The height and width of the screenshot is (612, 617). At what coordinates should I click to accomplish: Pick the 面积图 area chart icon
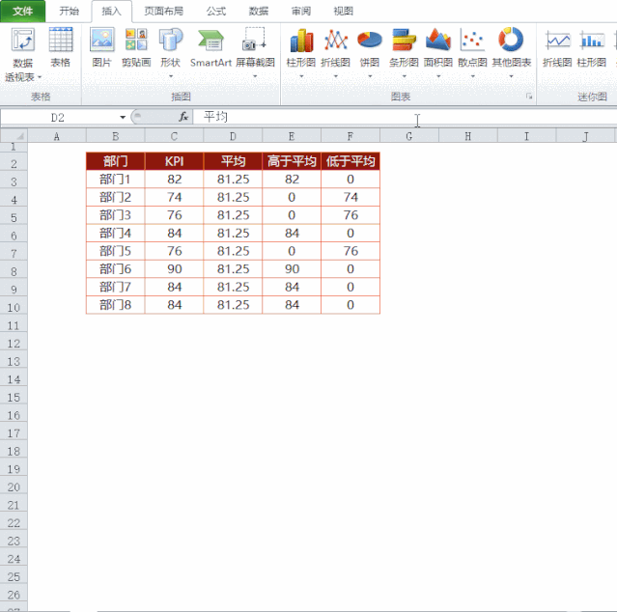(438, 46)
